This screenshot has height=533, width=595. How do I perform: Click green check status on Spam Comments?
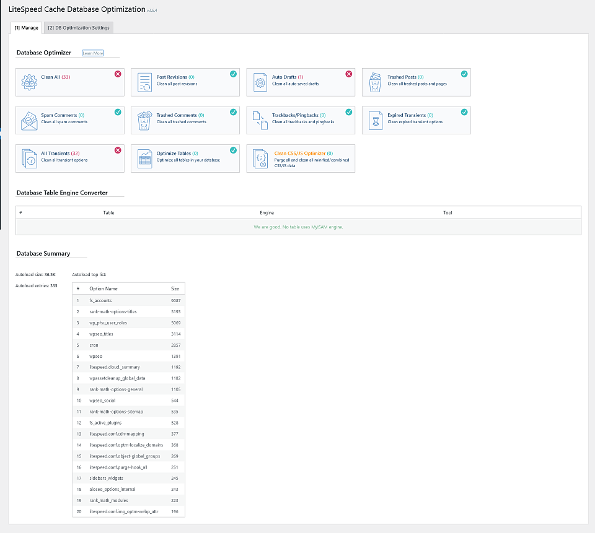118,112
